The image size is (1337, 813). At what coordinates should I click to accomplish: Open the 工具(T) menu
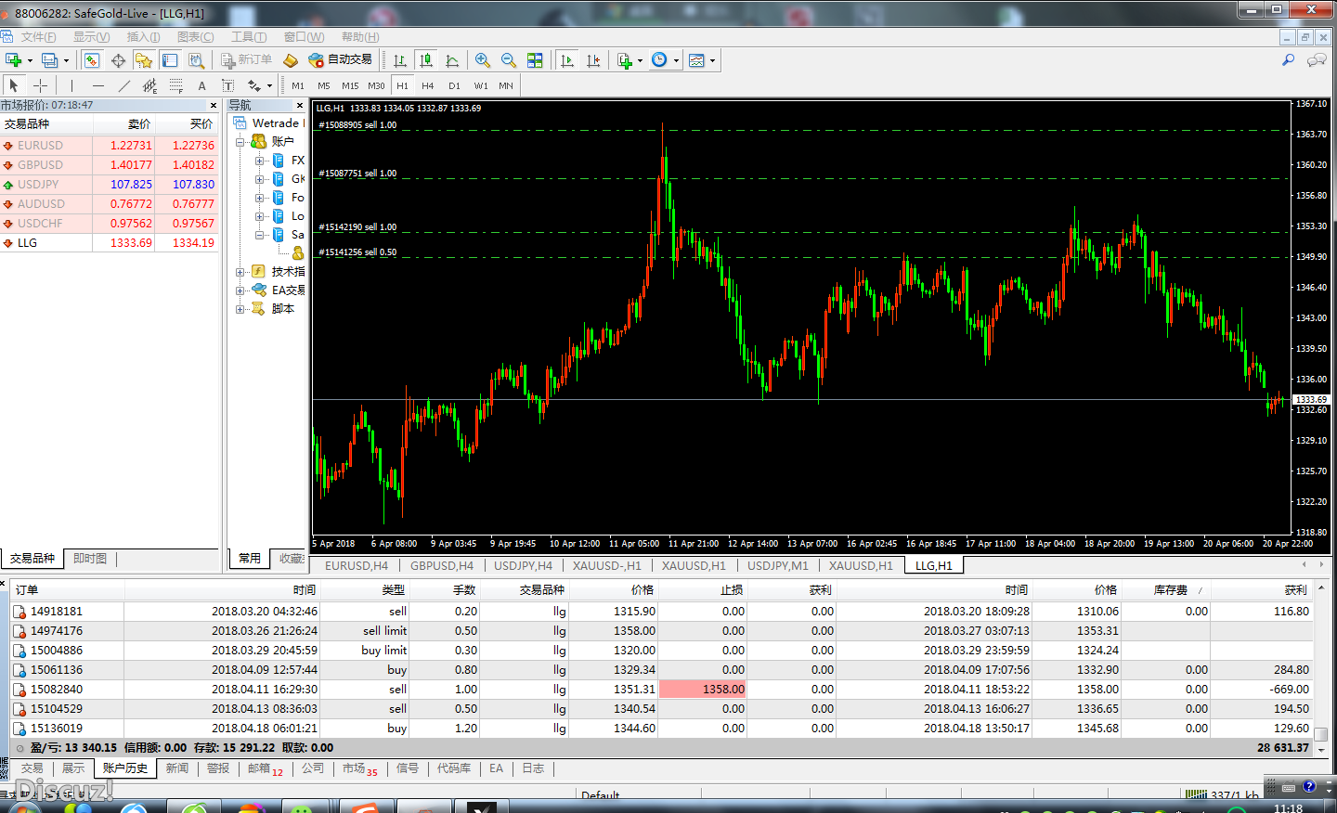(x=249, y=37)
